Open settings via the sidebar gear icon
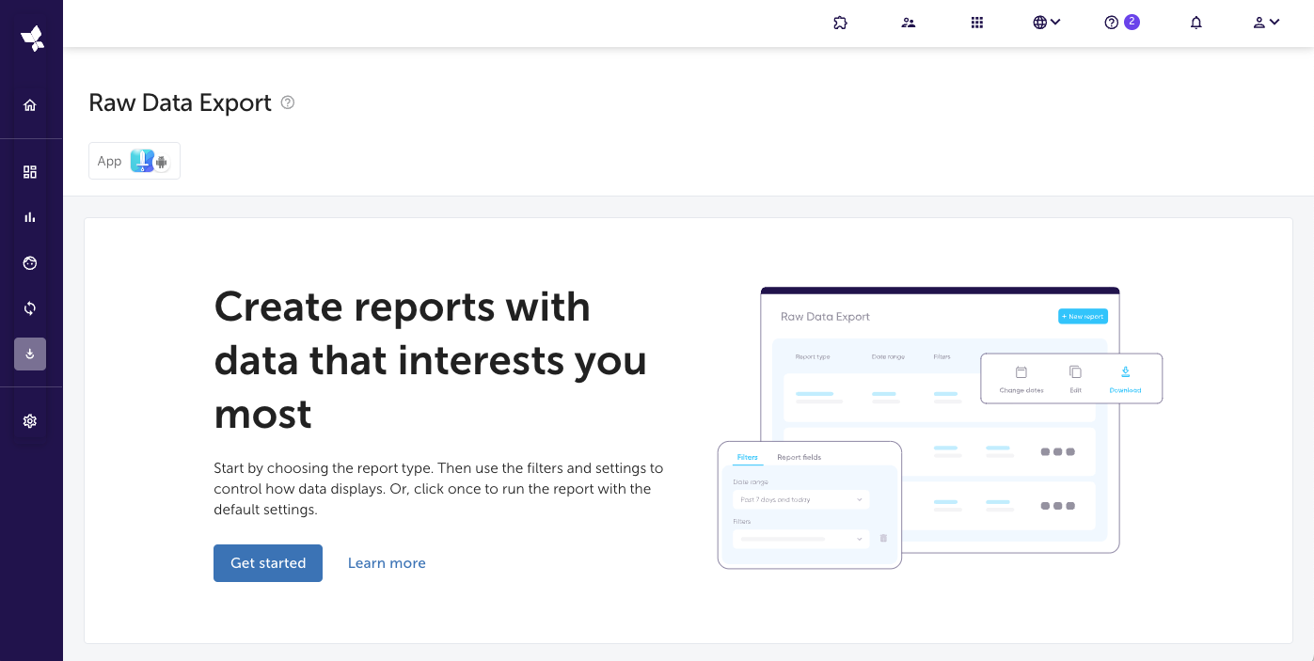 coord(30,421)
